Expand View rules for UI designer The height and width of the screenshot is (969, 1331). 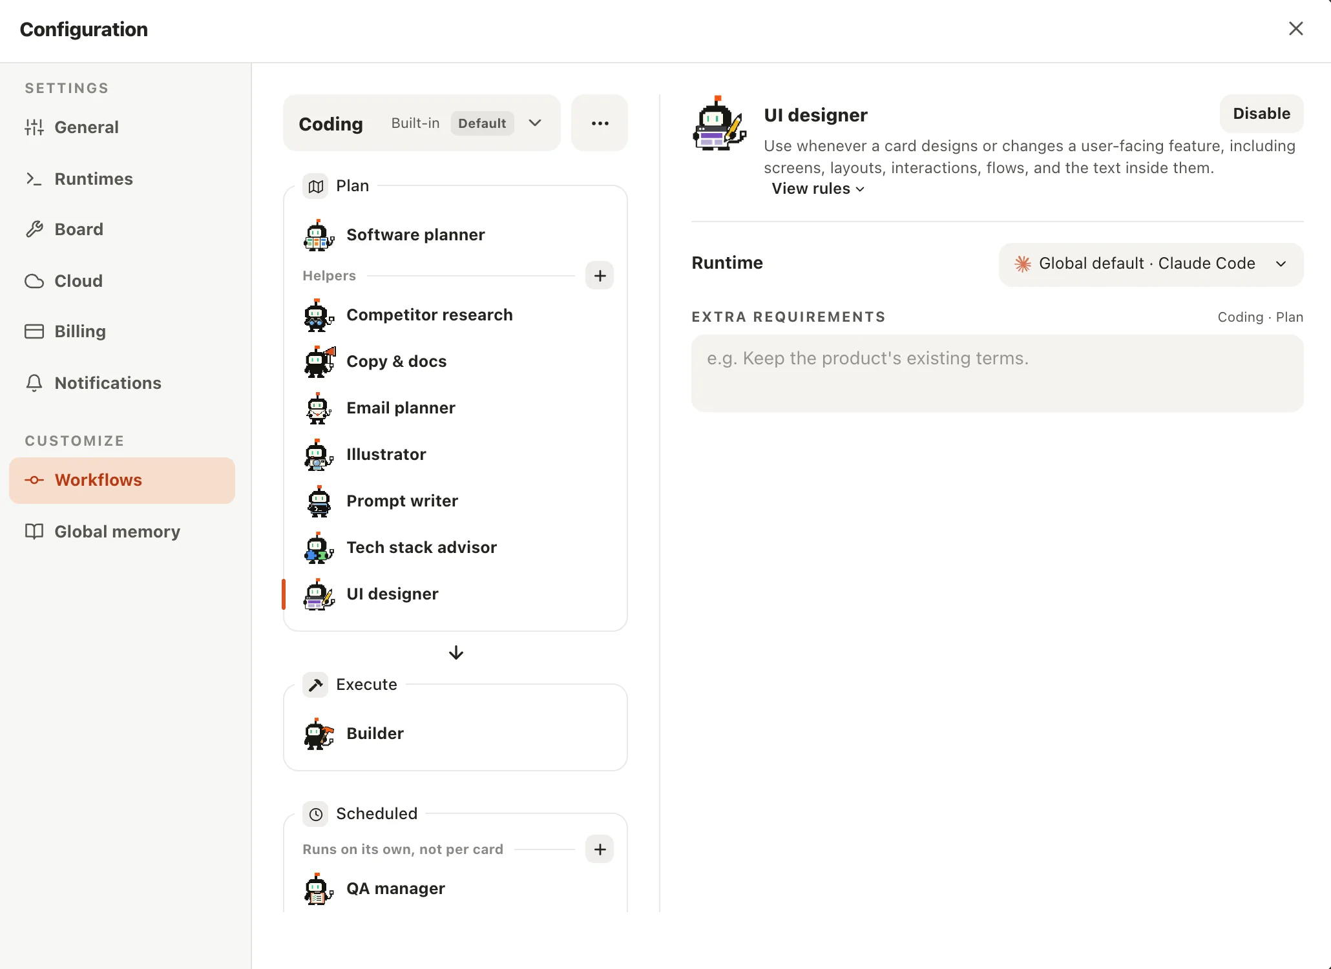(817, 189)
